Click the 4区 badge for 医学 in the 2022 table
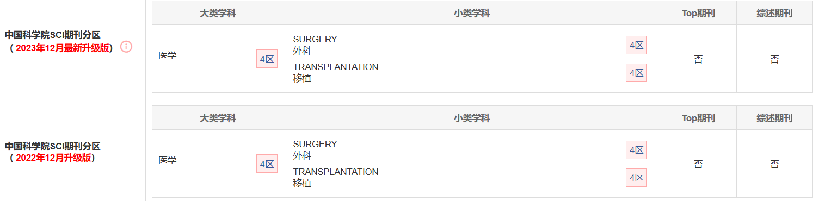The image size is (819, 201). point(267,164)
